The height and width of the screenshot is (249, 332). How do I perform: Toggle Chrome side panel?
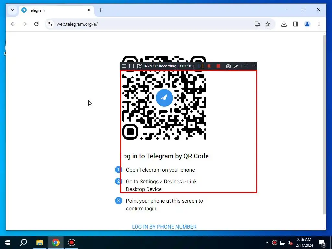click(x=296, y=24)
